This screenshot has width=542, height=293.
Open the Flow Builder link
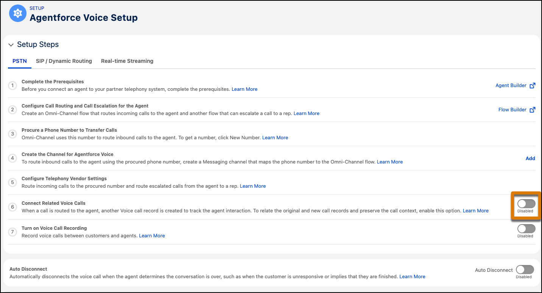(x=512, y=110)
